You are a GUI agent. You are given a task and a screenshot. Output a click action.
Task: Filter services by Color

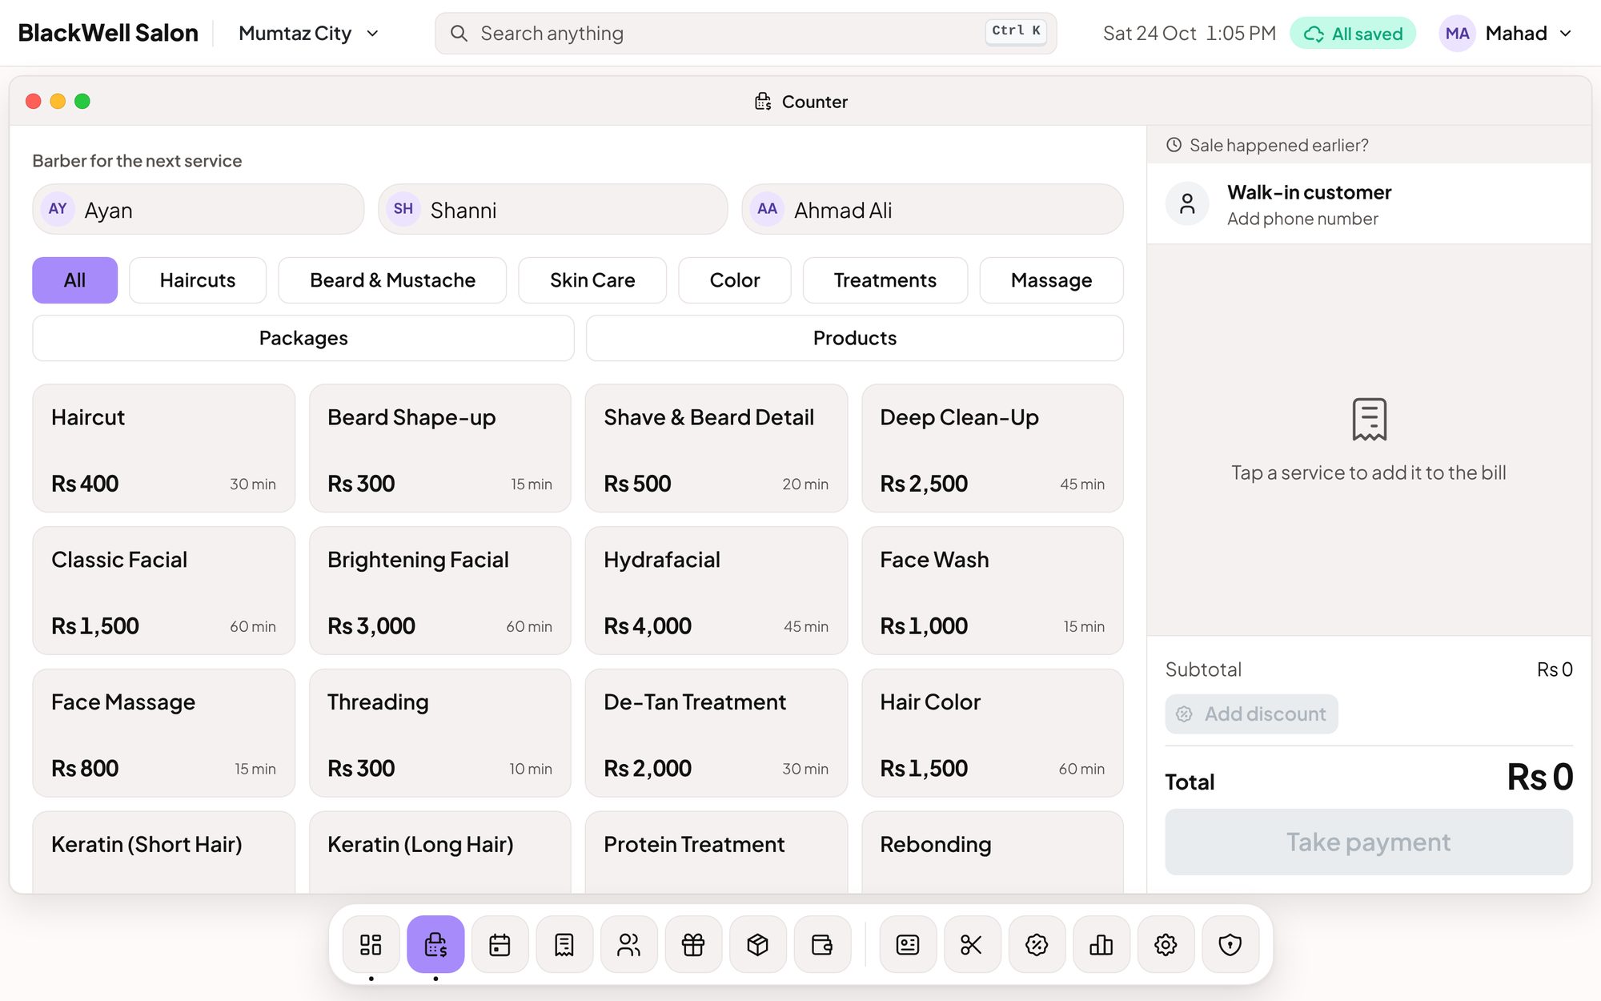[x=735, y=280]
